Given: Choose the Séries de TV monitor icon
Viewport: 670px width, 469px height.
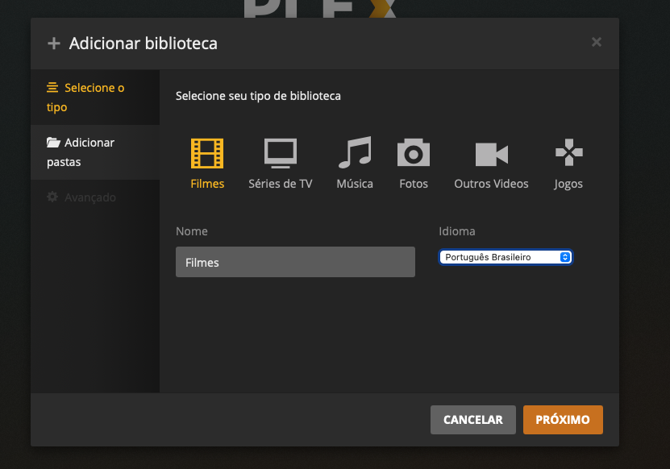Looking at the screenshot, I should 281,152.
